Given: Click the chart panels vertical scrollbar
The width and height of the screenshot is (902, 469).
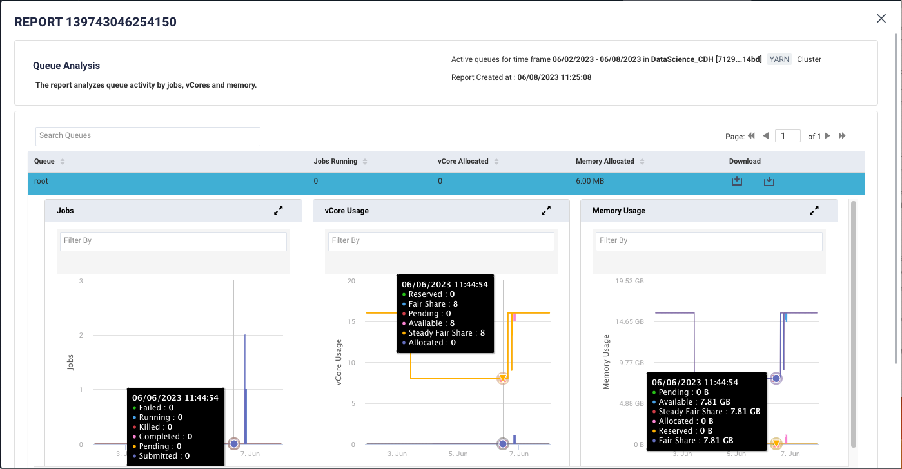Looking at the screenshot, I should coord(854,324).
